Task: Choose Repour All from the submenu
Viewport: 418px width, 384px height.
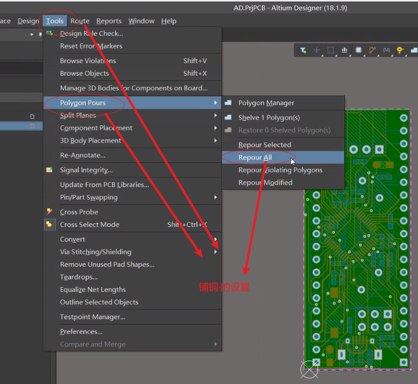Action: pyautogui.click(x=283, y=158)
